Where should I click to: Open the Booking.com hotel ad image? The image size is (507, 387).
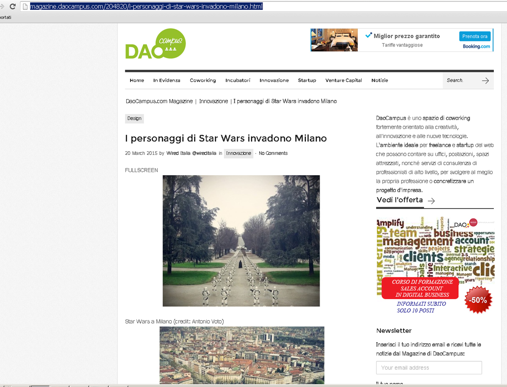334,40
